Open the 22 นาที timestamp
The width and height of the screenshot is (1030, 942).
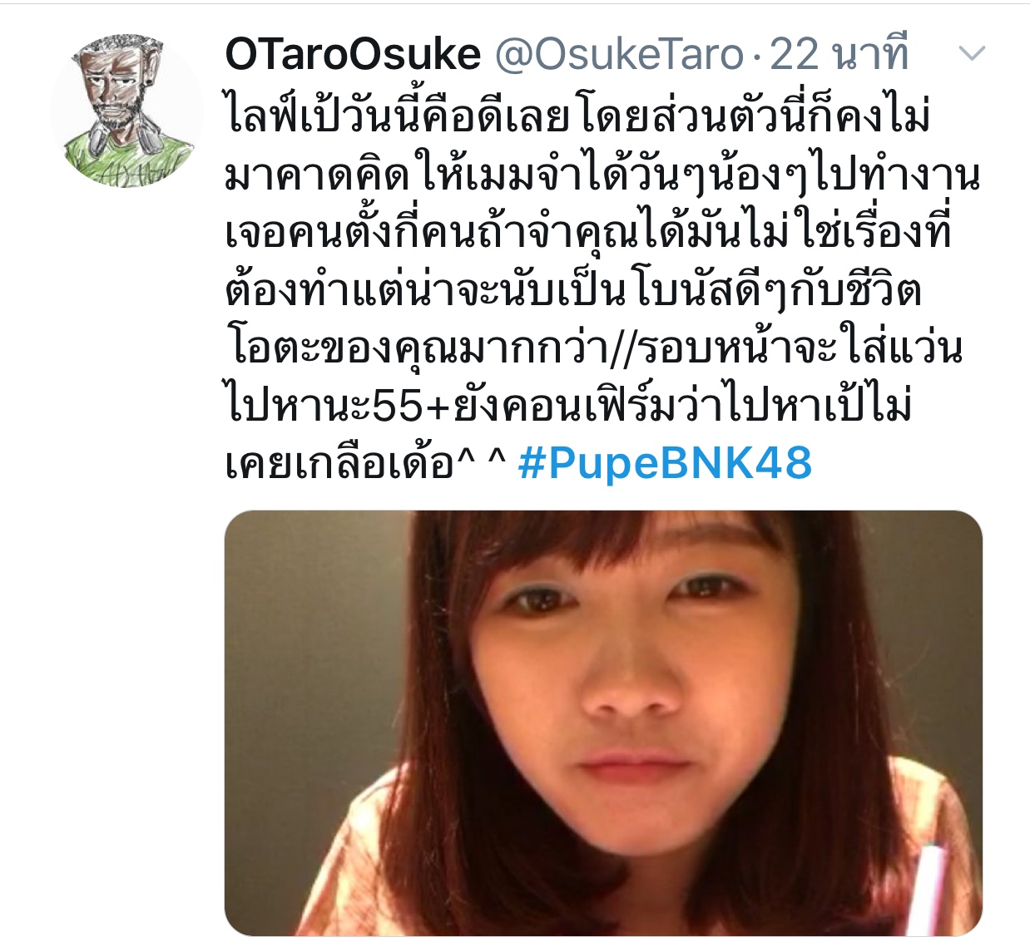(x=839, y=55)
